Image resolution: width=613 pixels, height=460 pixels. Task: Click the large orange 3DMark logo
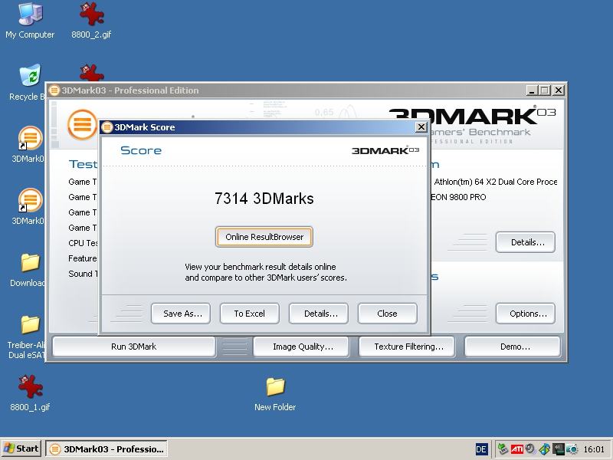pos(82,125)
